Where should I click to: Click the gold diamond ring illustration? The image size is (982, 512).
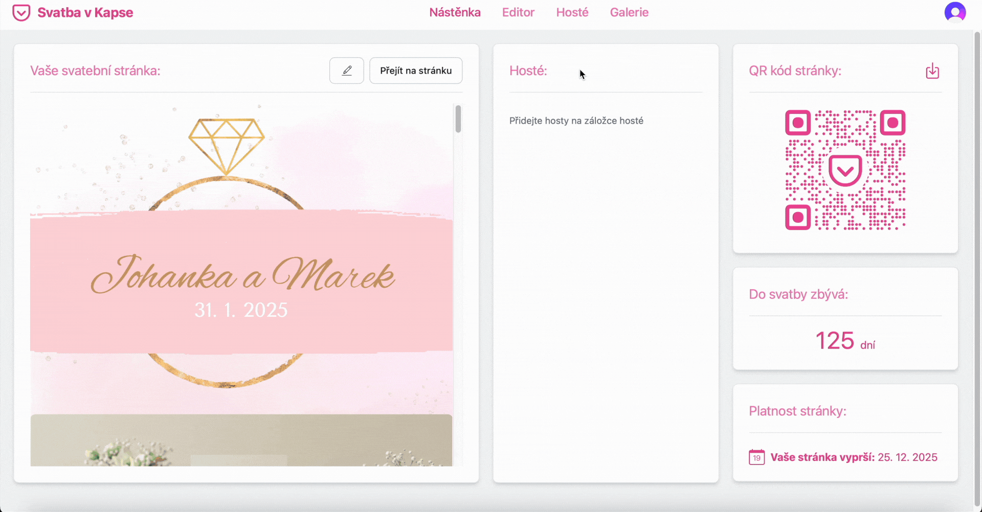226,146
